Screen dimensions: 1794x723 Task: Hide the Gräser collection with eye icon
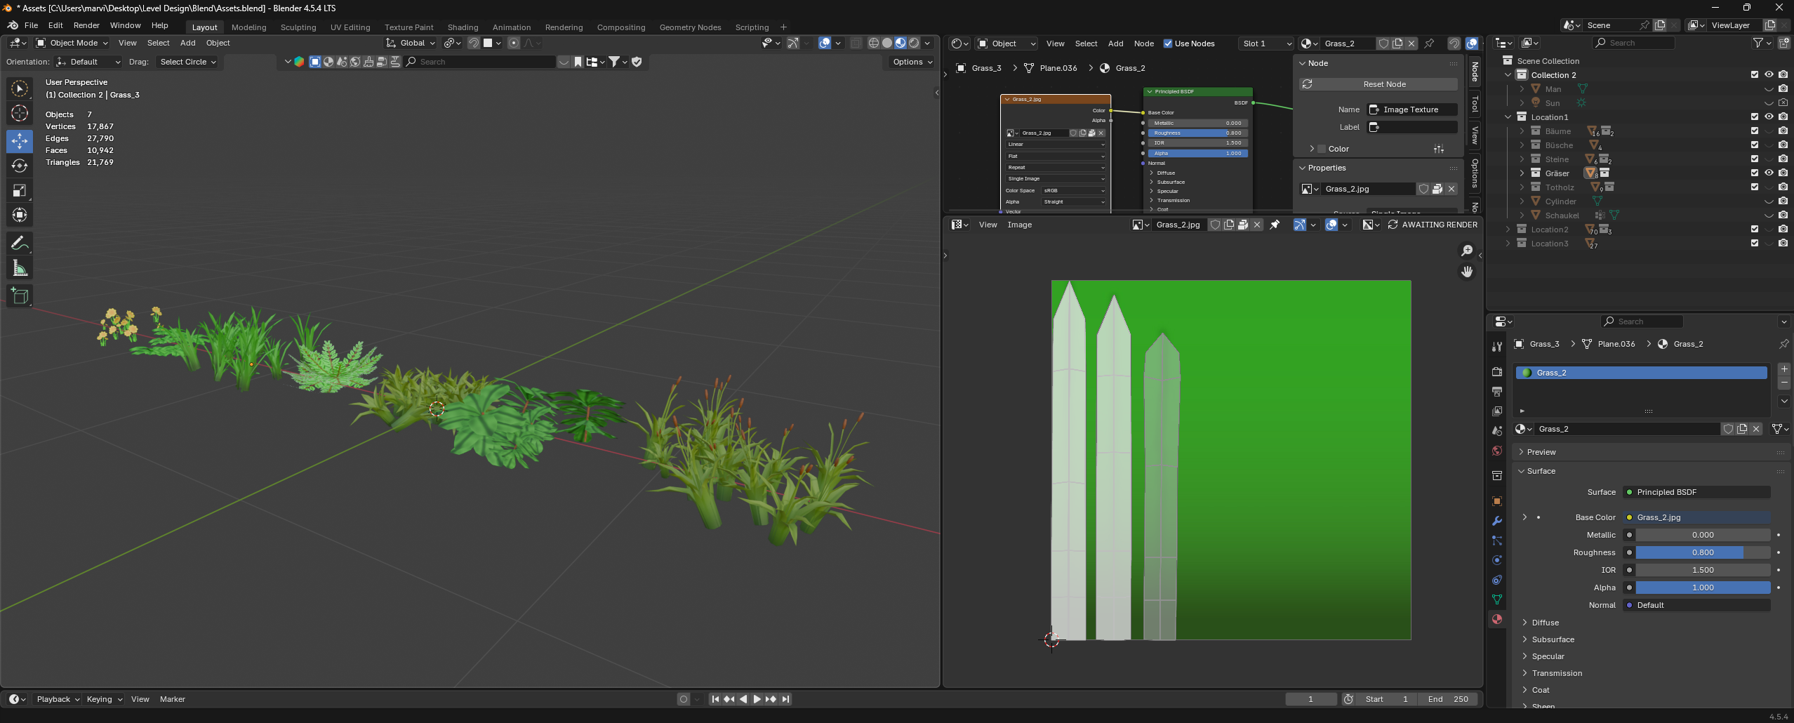pos(1769,173)
